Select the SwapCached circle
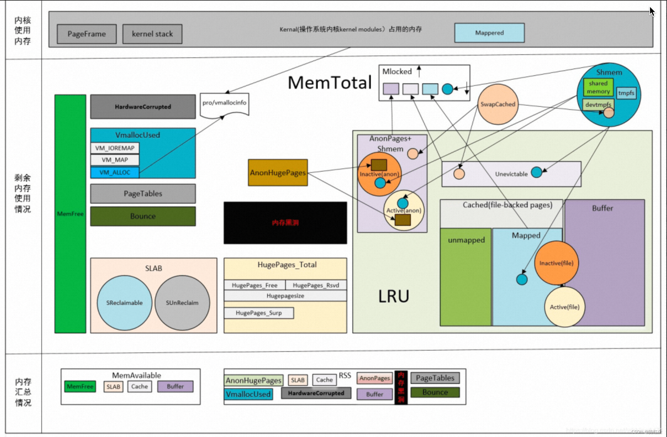The image size is (667, 437). (498, 104)
